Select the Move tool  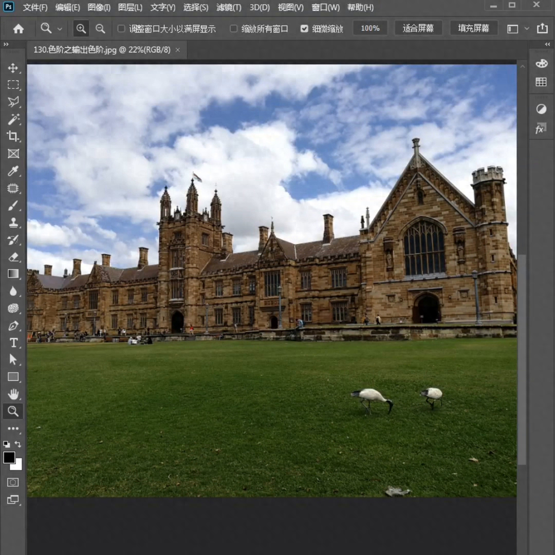tap(13, 68)
